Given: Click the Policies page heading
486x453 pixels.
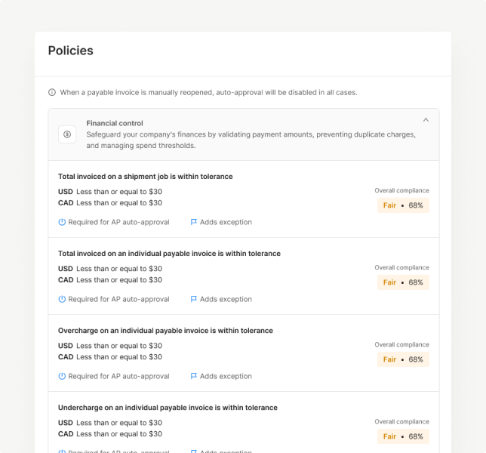Looking at the screenshot, I should coord(71,51).
